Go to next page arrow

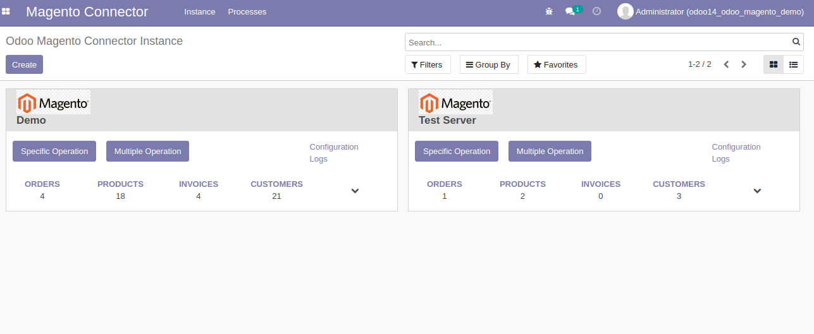[x=744, y=64]
